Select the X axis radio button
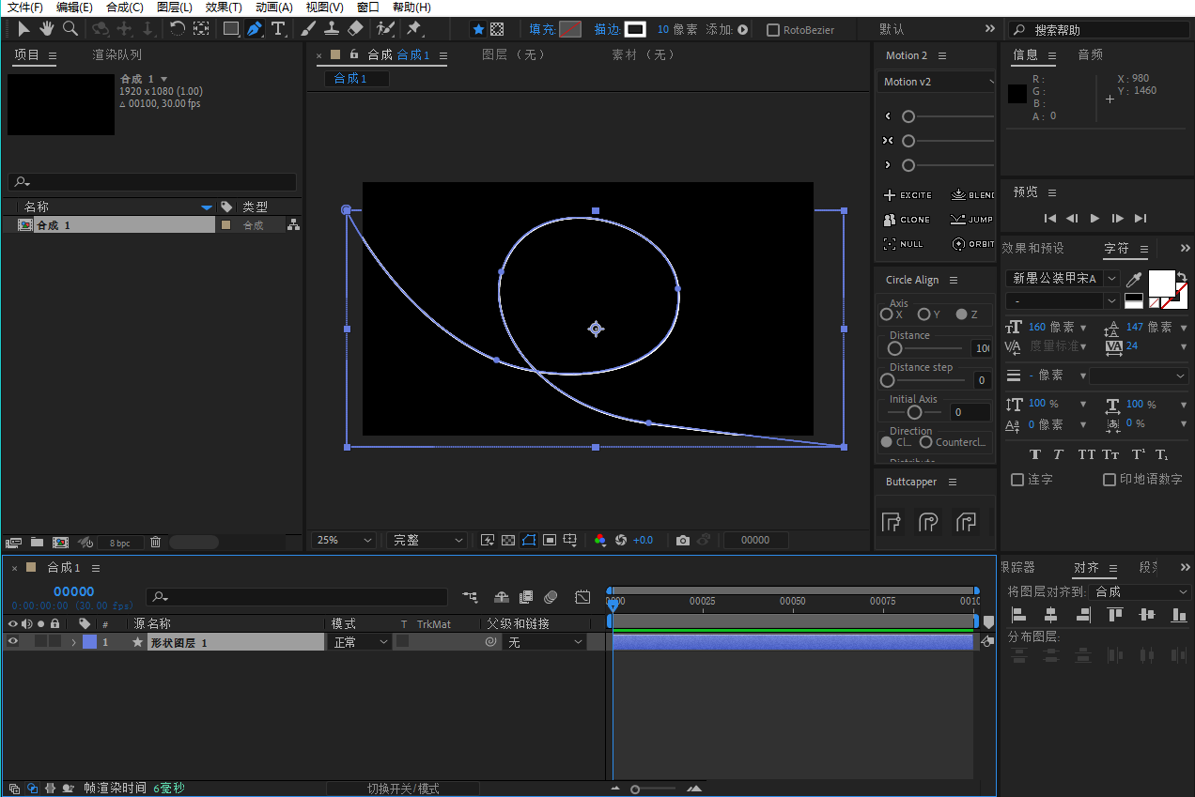This screenshot has width=1195, height=797. coord(887,314)
